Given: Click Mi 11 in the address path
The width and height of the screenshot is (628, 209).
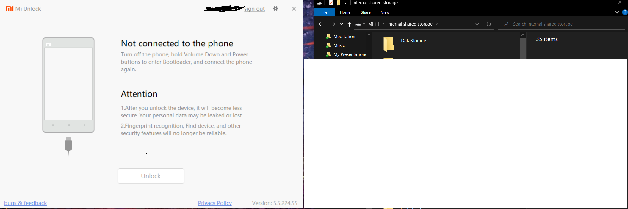Looking at the screenshot, I should 374,24.
